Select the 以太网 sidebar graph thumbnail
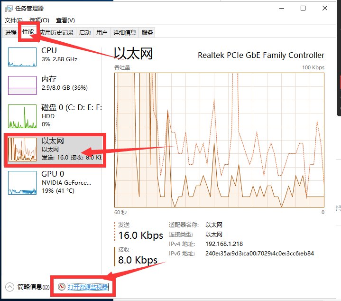 pyautogui.click(x=22, y=149)
